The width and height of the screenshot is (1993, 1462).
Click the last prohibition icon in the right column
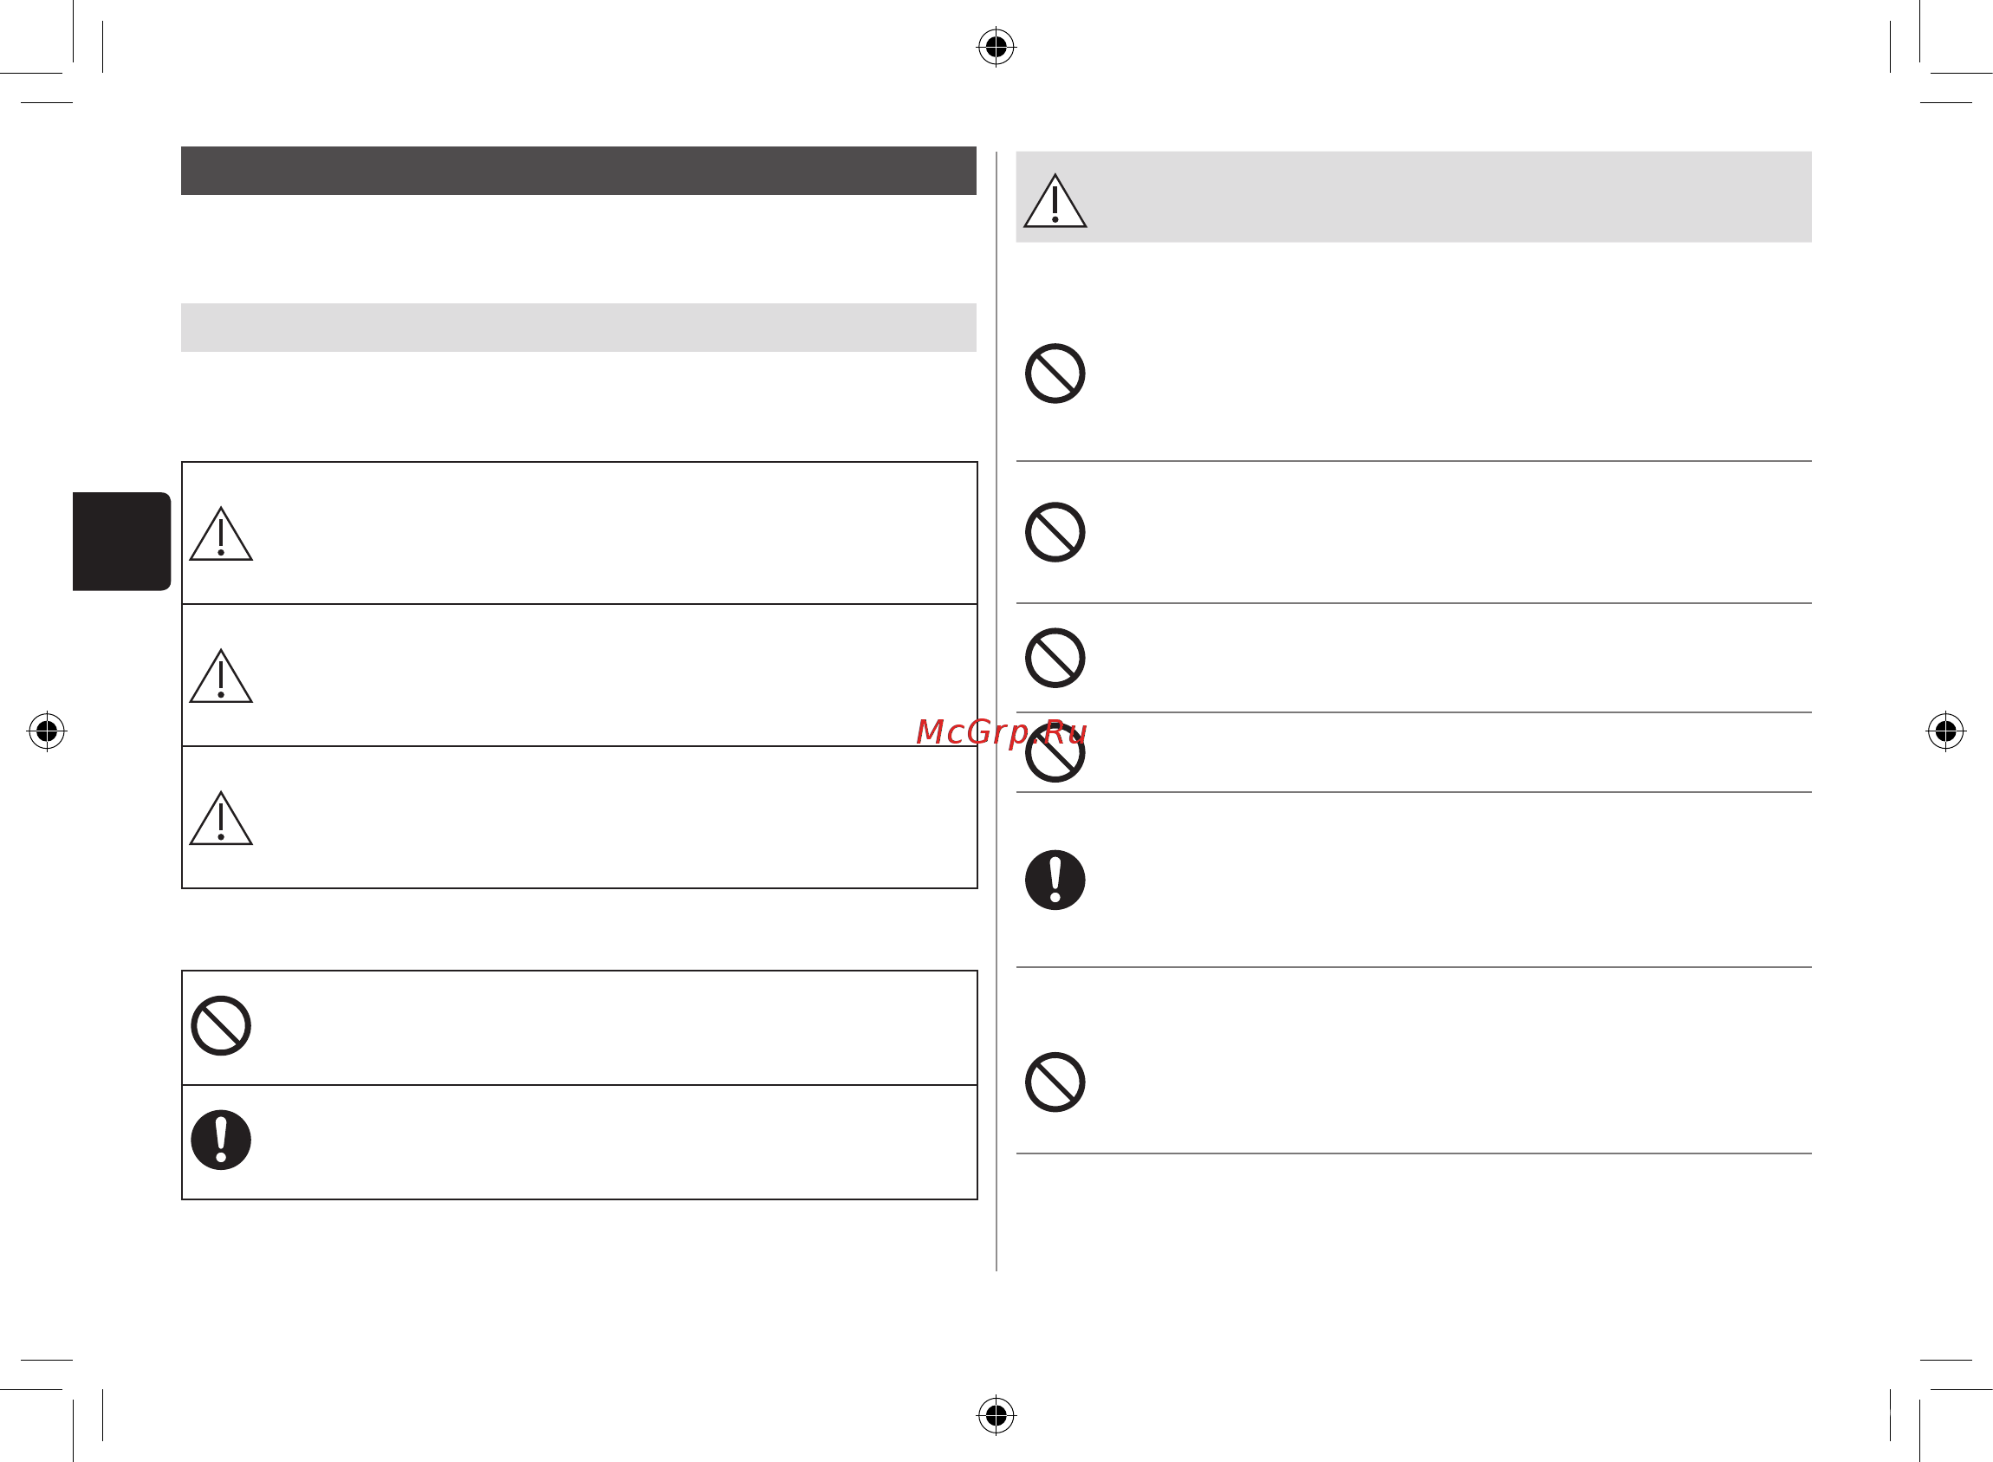[x=1055, y=1082]
